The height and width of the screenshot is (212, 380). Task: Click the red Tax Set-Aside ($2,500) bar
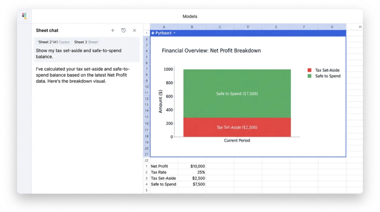click(x=237, y=127)
